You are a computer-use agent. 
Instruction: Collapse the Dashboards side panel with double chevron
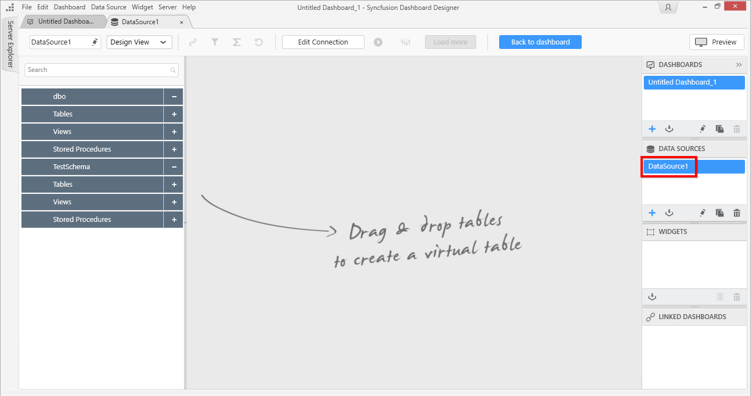(x=739, y=65)
